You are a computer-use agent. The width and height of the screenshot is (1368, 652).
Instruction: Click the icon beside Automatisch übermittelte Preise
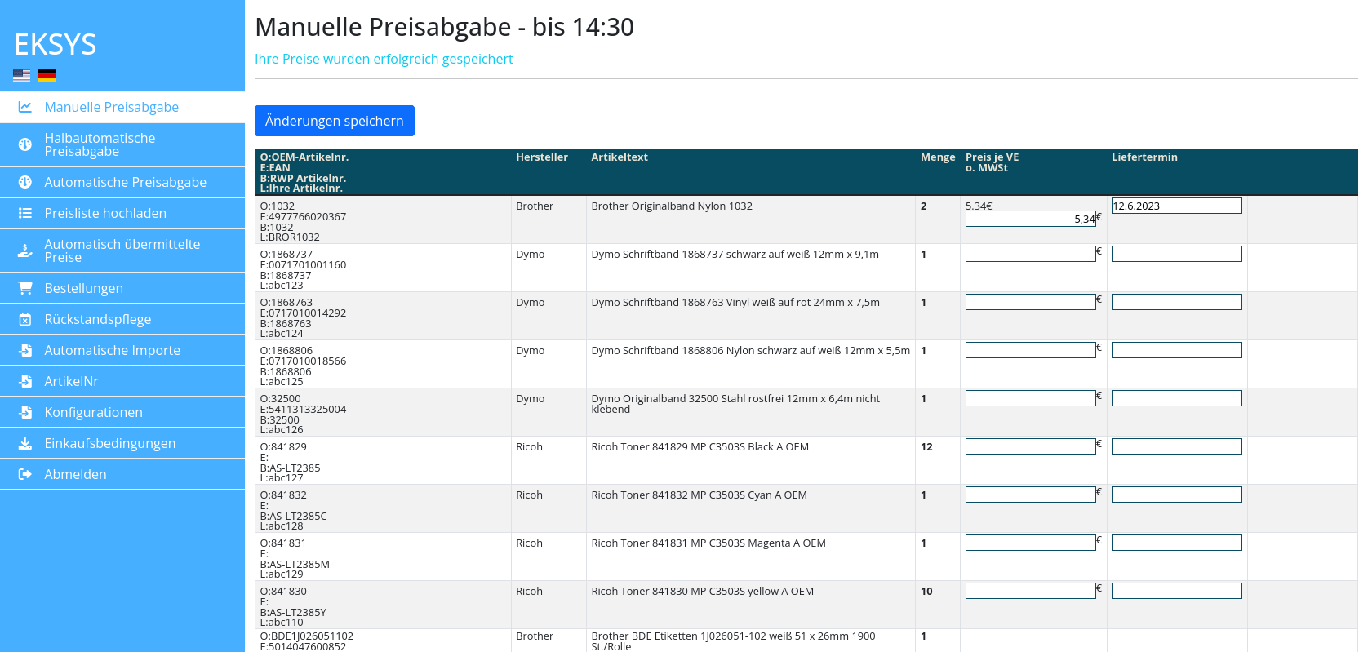[25, 251]
